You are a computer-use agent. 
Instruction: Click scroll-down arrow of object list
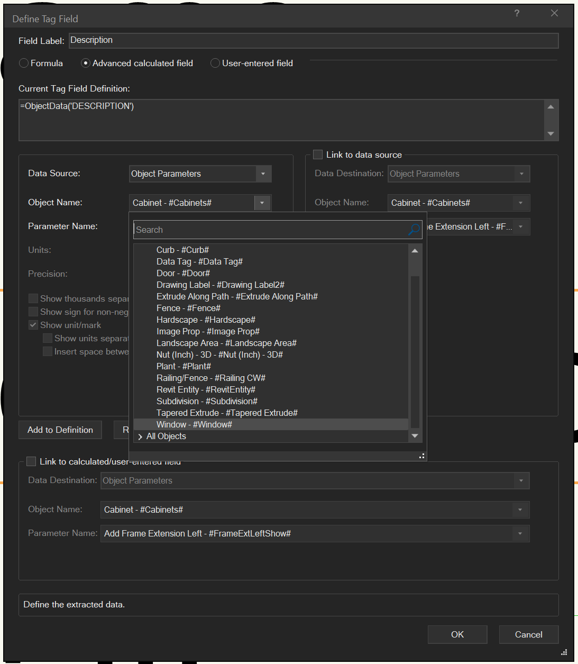tap(415, 436)
